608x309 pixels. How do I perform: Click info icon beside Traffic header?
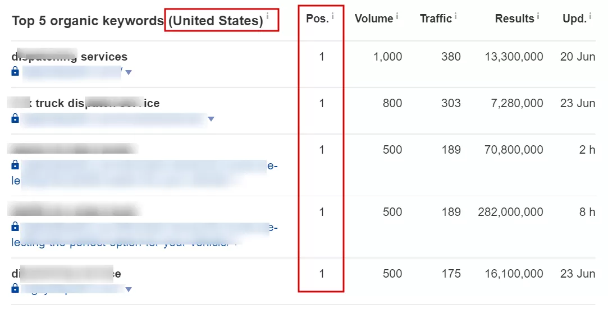(456, 16)
